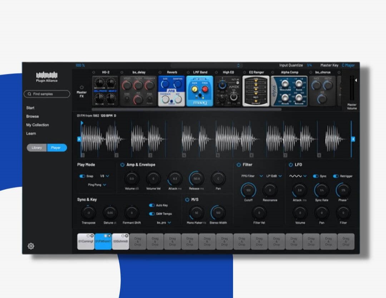Click the Master Volume slider

point(352,89)
